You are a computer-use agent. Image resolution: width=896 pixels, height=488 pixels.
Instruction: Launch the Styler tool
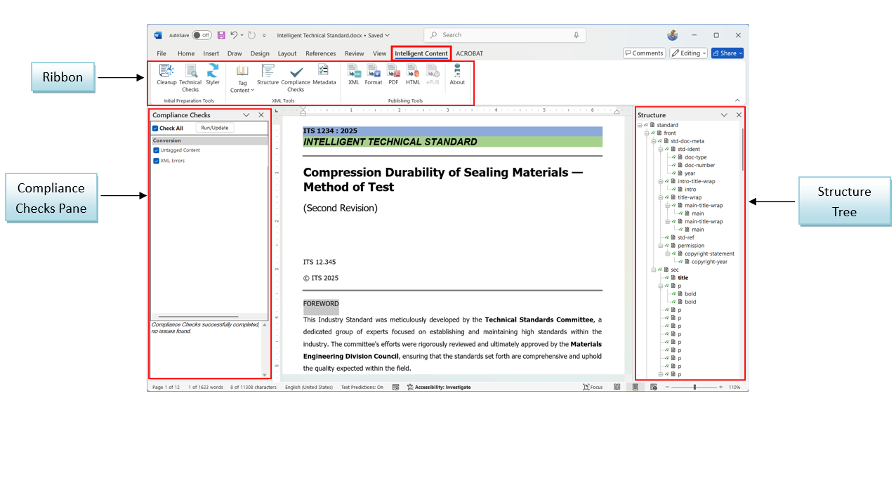pyautogui.click(x=213, y=75)
